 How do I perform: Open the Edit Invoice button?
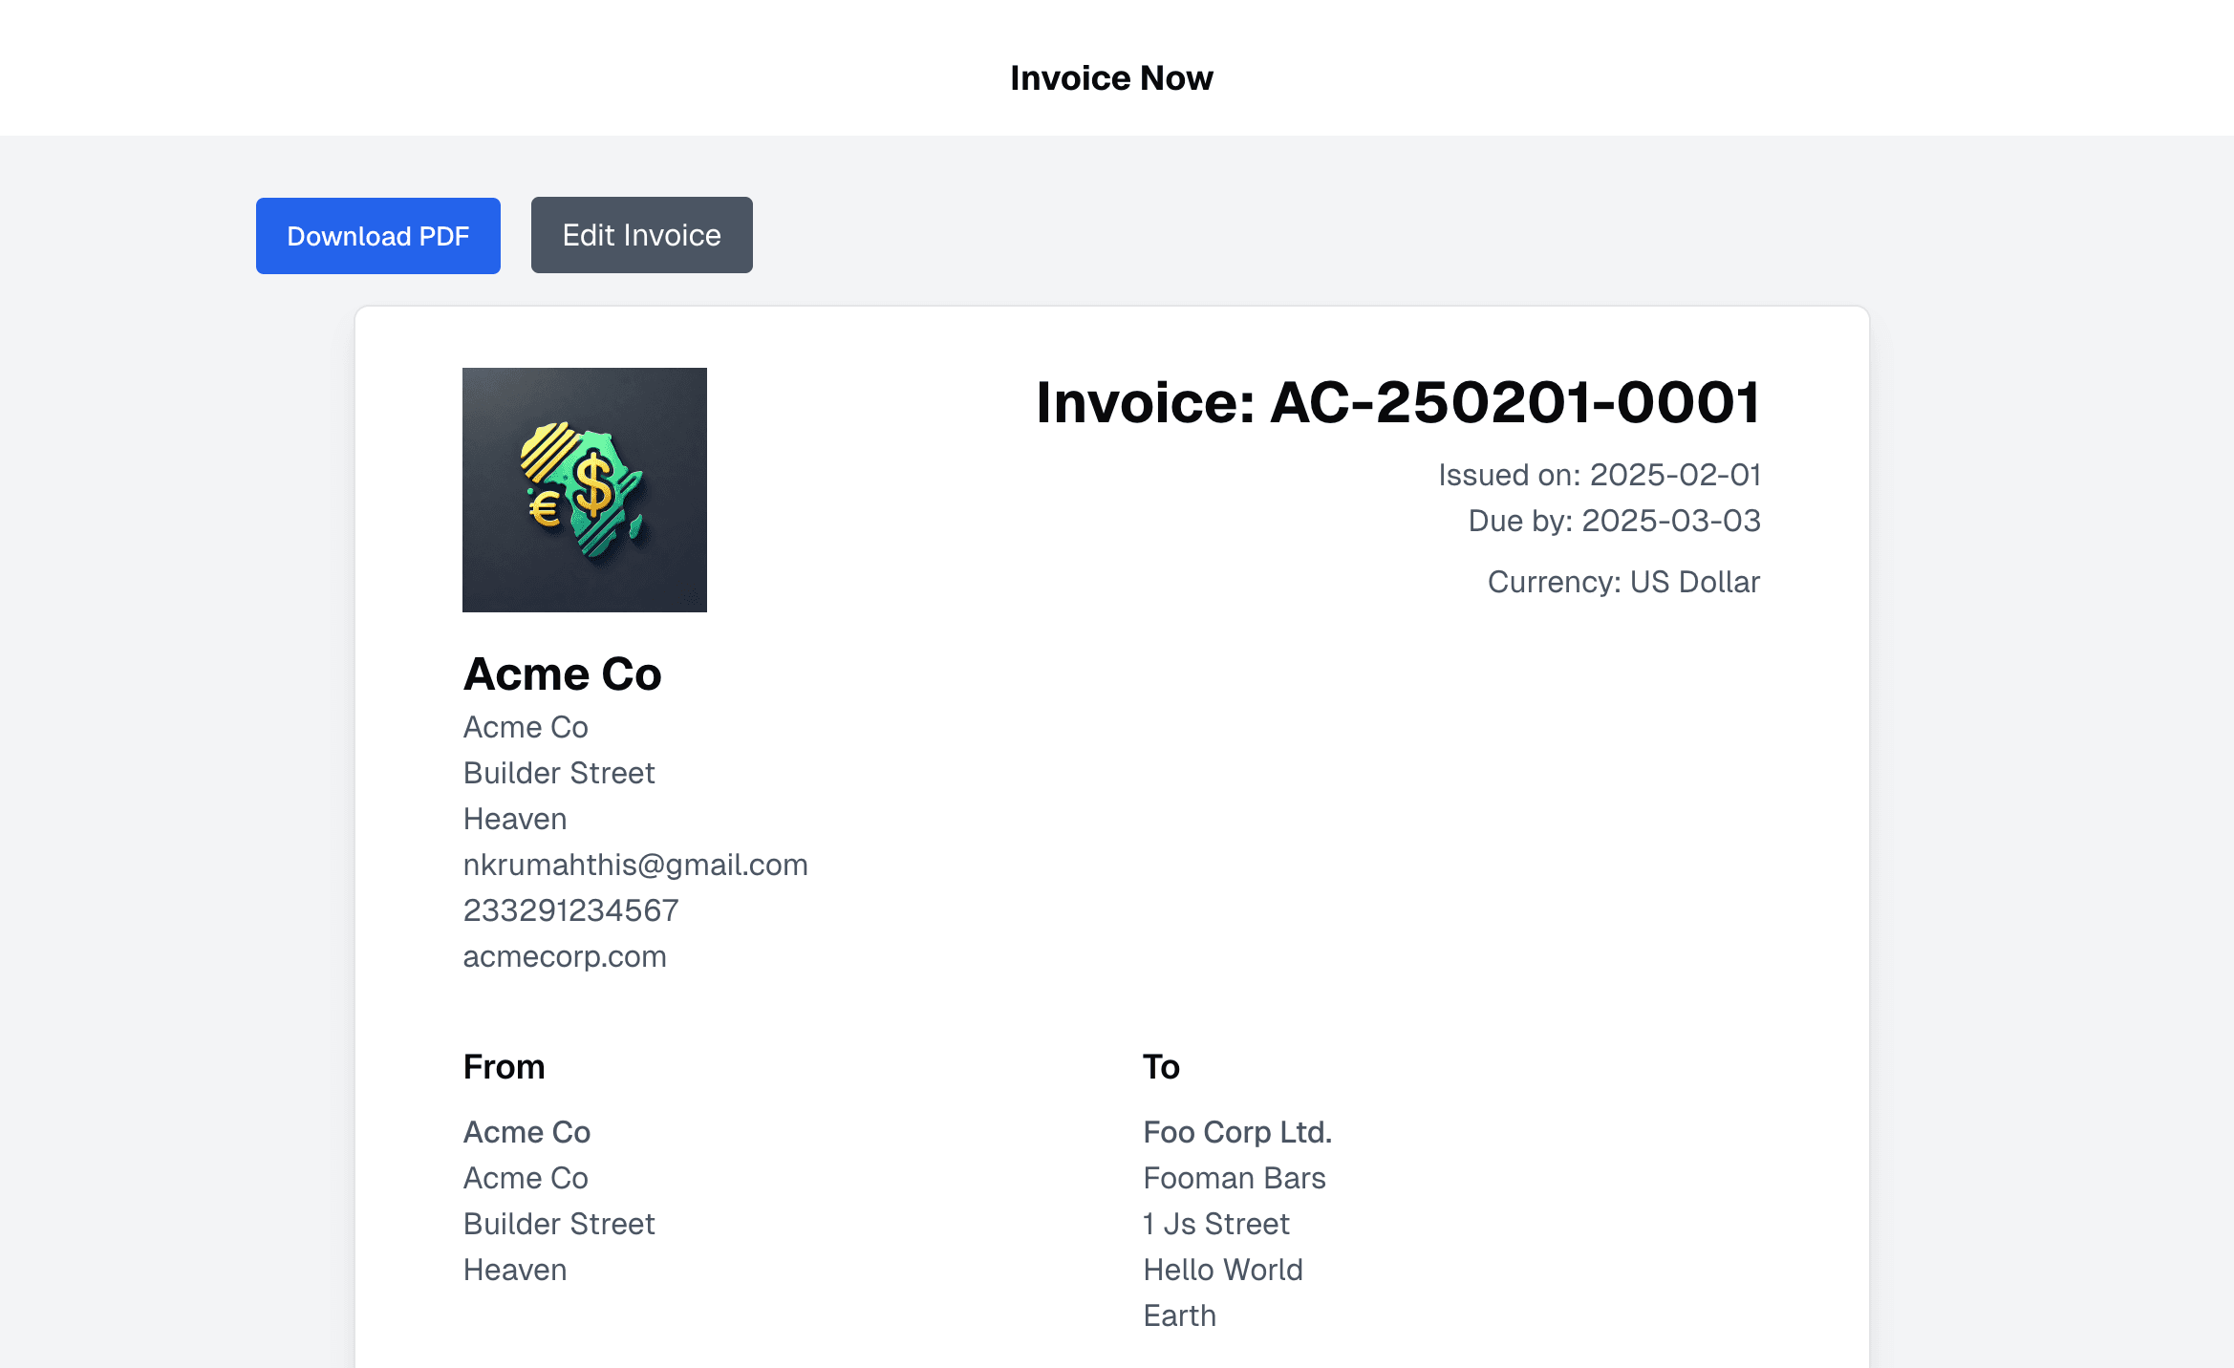click(641, 235)
